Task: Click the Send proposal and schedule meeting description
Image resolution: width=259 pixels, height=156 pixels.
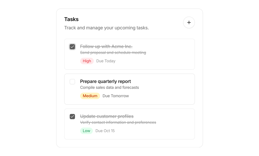Action: (113, 53)
